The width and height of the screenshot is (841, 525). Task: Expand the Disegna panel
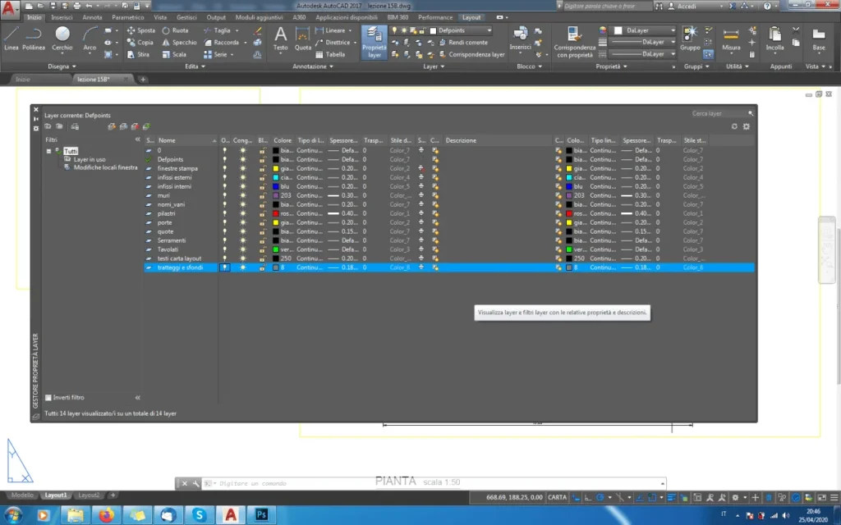[62, 66]
